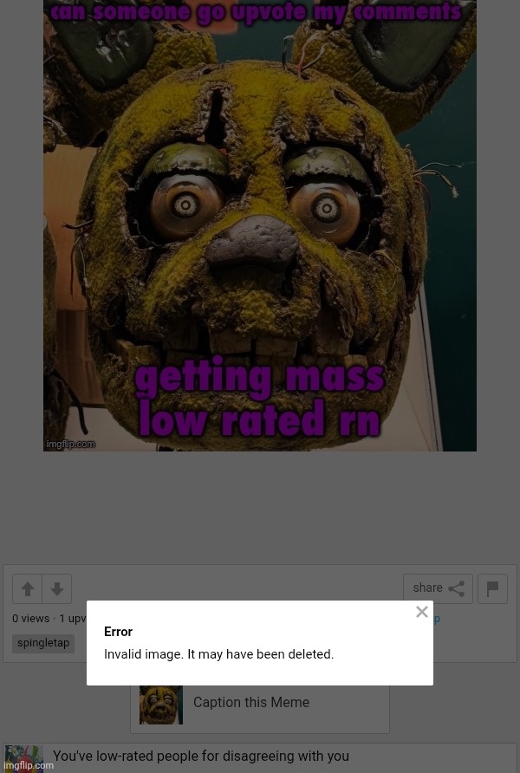The width and height of the screenshot is (520, 773).
Task: Flag this image with the flag icon
Action: (x=492, y=588)
